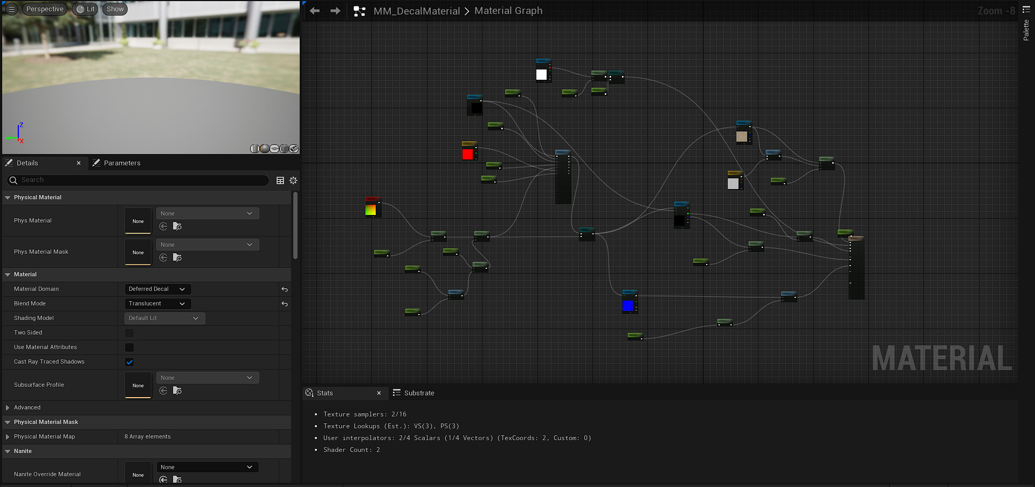Click the Perspective viewport button
Image resolution: width=1035 pixels, height=487 pixels.
click(45, 9)
